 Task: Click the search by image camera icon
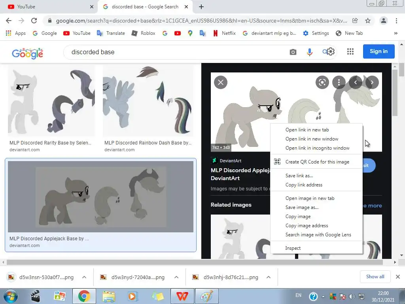[293, 52]
